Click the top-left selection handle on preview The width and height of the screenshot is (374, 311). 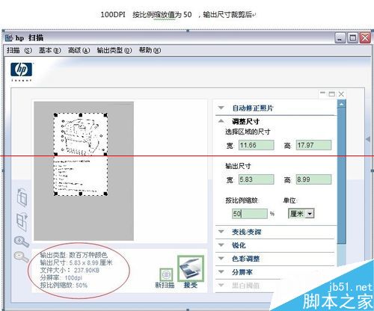pos(55,115)
